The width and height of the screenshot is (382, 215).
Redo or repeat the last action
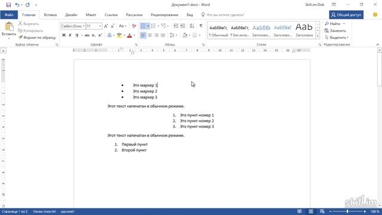(27, 5)
